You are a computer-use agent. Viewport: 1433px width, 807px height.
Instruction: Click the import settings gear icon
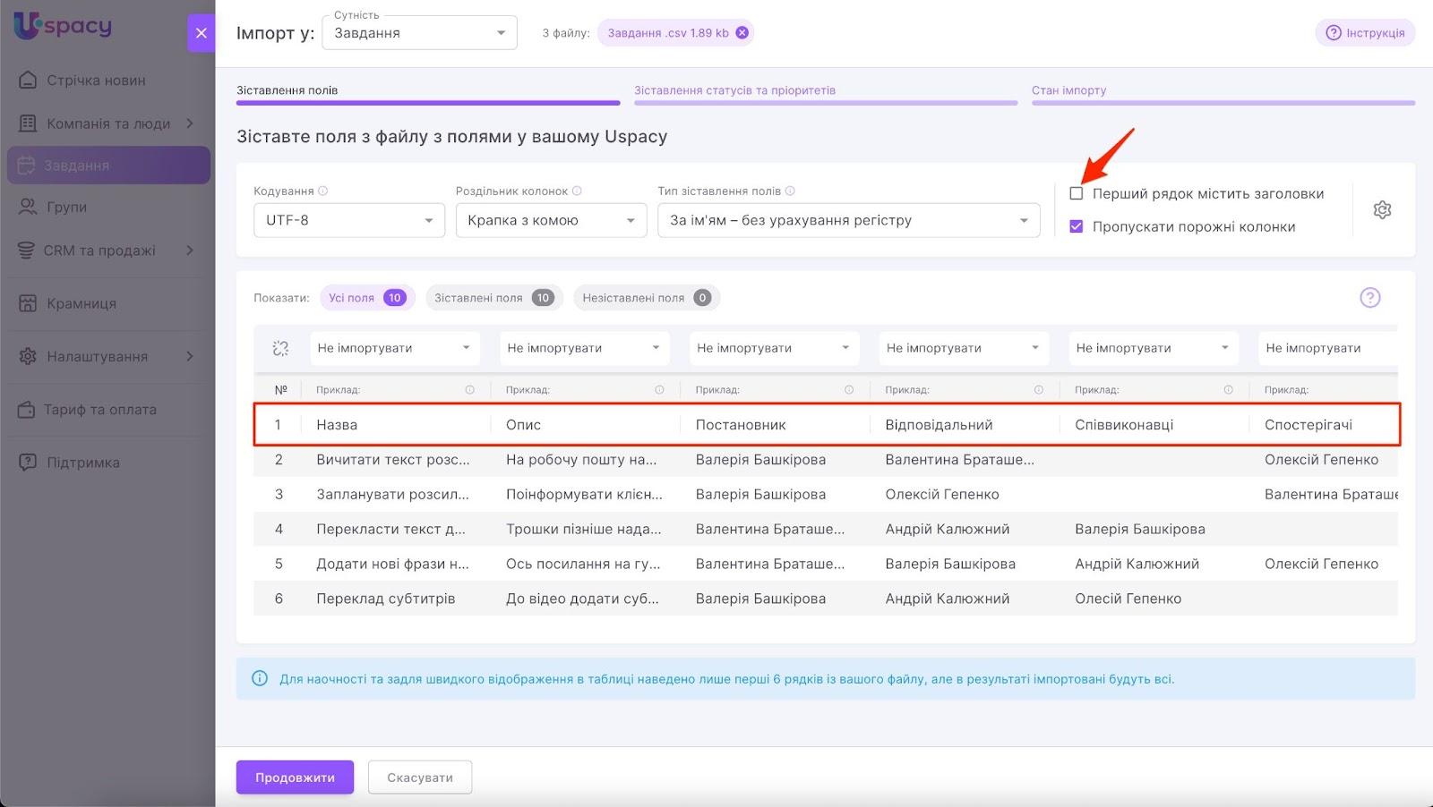click(1382, 210)
